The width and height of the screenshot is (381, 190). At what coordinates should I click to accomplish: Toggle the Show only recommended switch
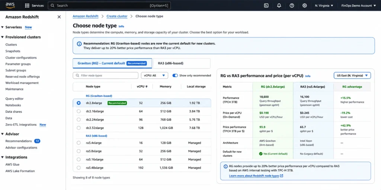pos(175,75)
